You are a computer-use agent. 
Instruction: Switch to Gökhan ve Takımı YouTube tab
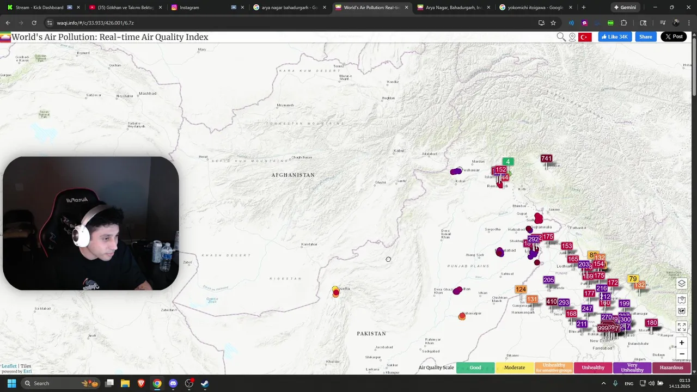click(125, 8)
